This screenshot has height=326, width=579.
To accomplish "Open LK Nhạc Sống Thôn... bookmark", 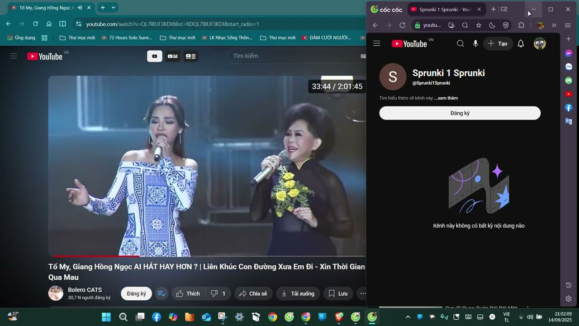I will (227, 38).
